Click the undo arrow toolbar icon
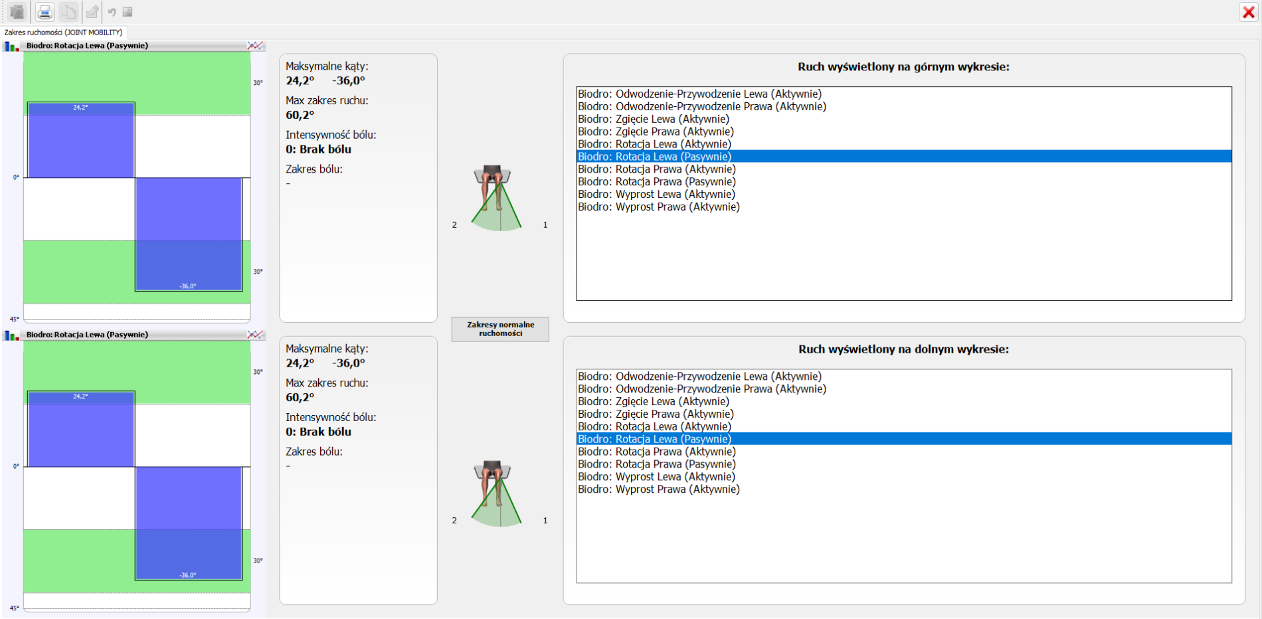This screenshot has width=1262, height=619. (112, 12)
